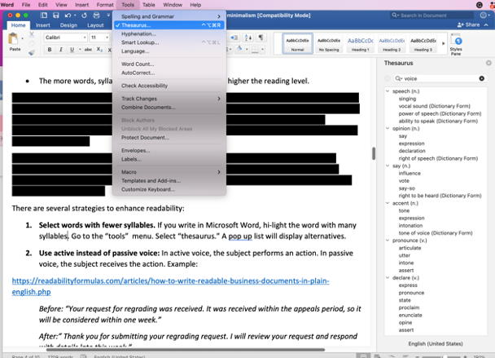Screen dimensions: 495x358
Task: Toggle Bold formatting button
Action: click(49, 50)
